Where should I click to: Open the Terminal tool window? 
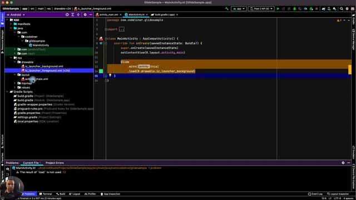click(46, 194)
